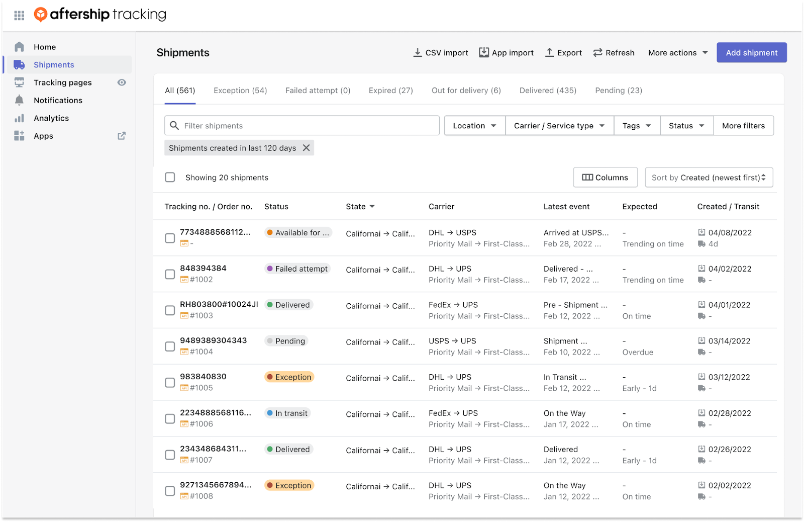Screen dimensions: 804x522
Task: Click the AfterShip logo icon
Action: click(x=40, y=15)
